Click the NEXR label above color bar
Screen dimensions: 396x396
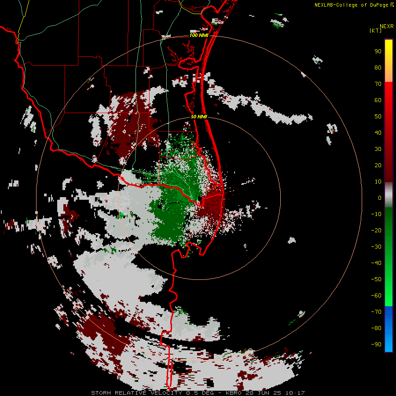click(x=387, y=26)
